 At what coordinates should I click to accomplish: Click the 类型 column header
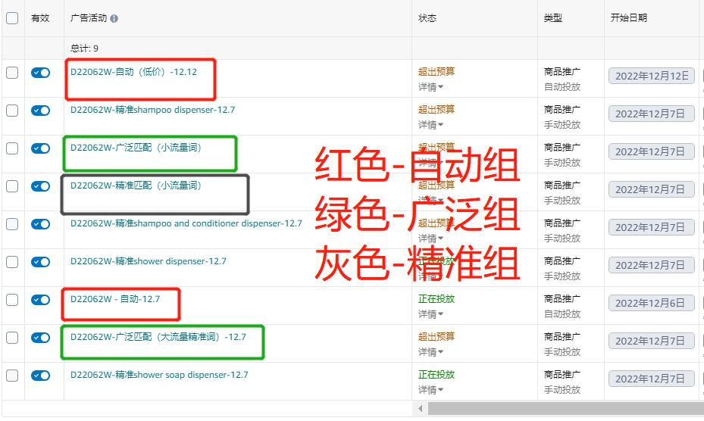(553, 18)
